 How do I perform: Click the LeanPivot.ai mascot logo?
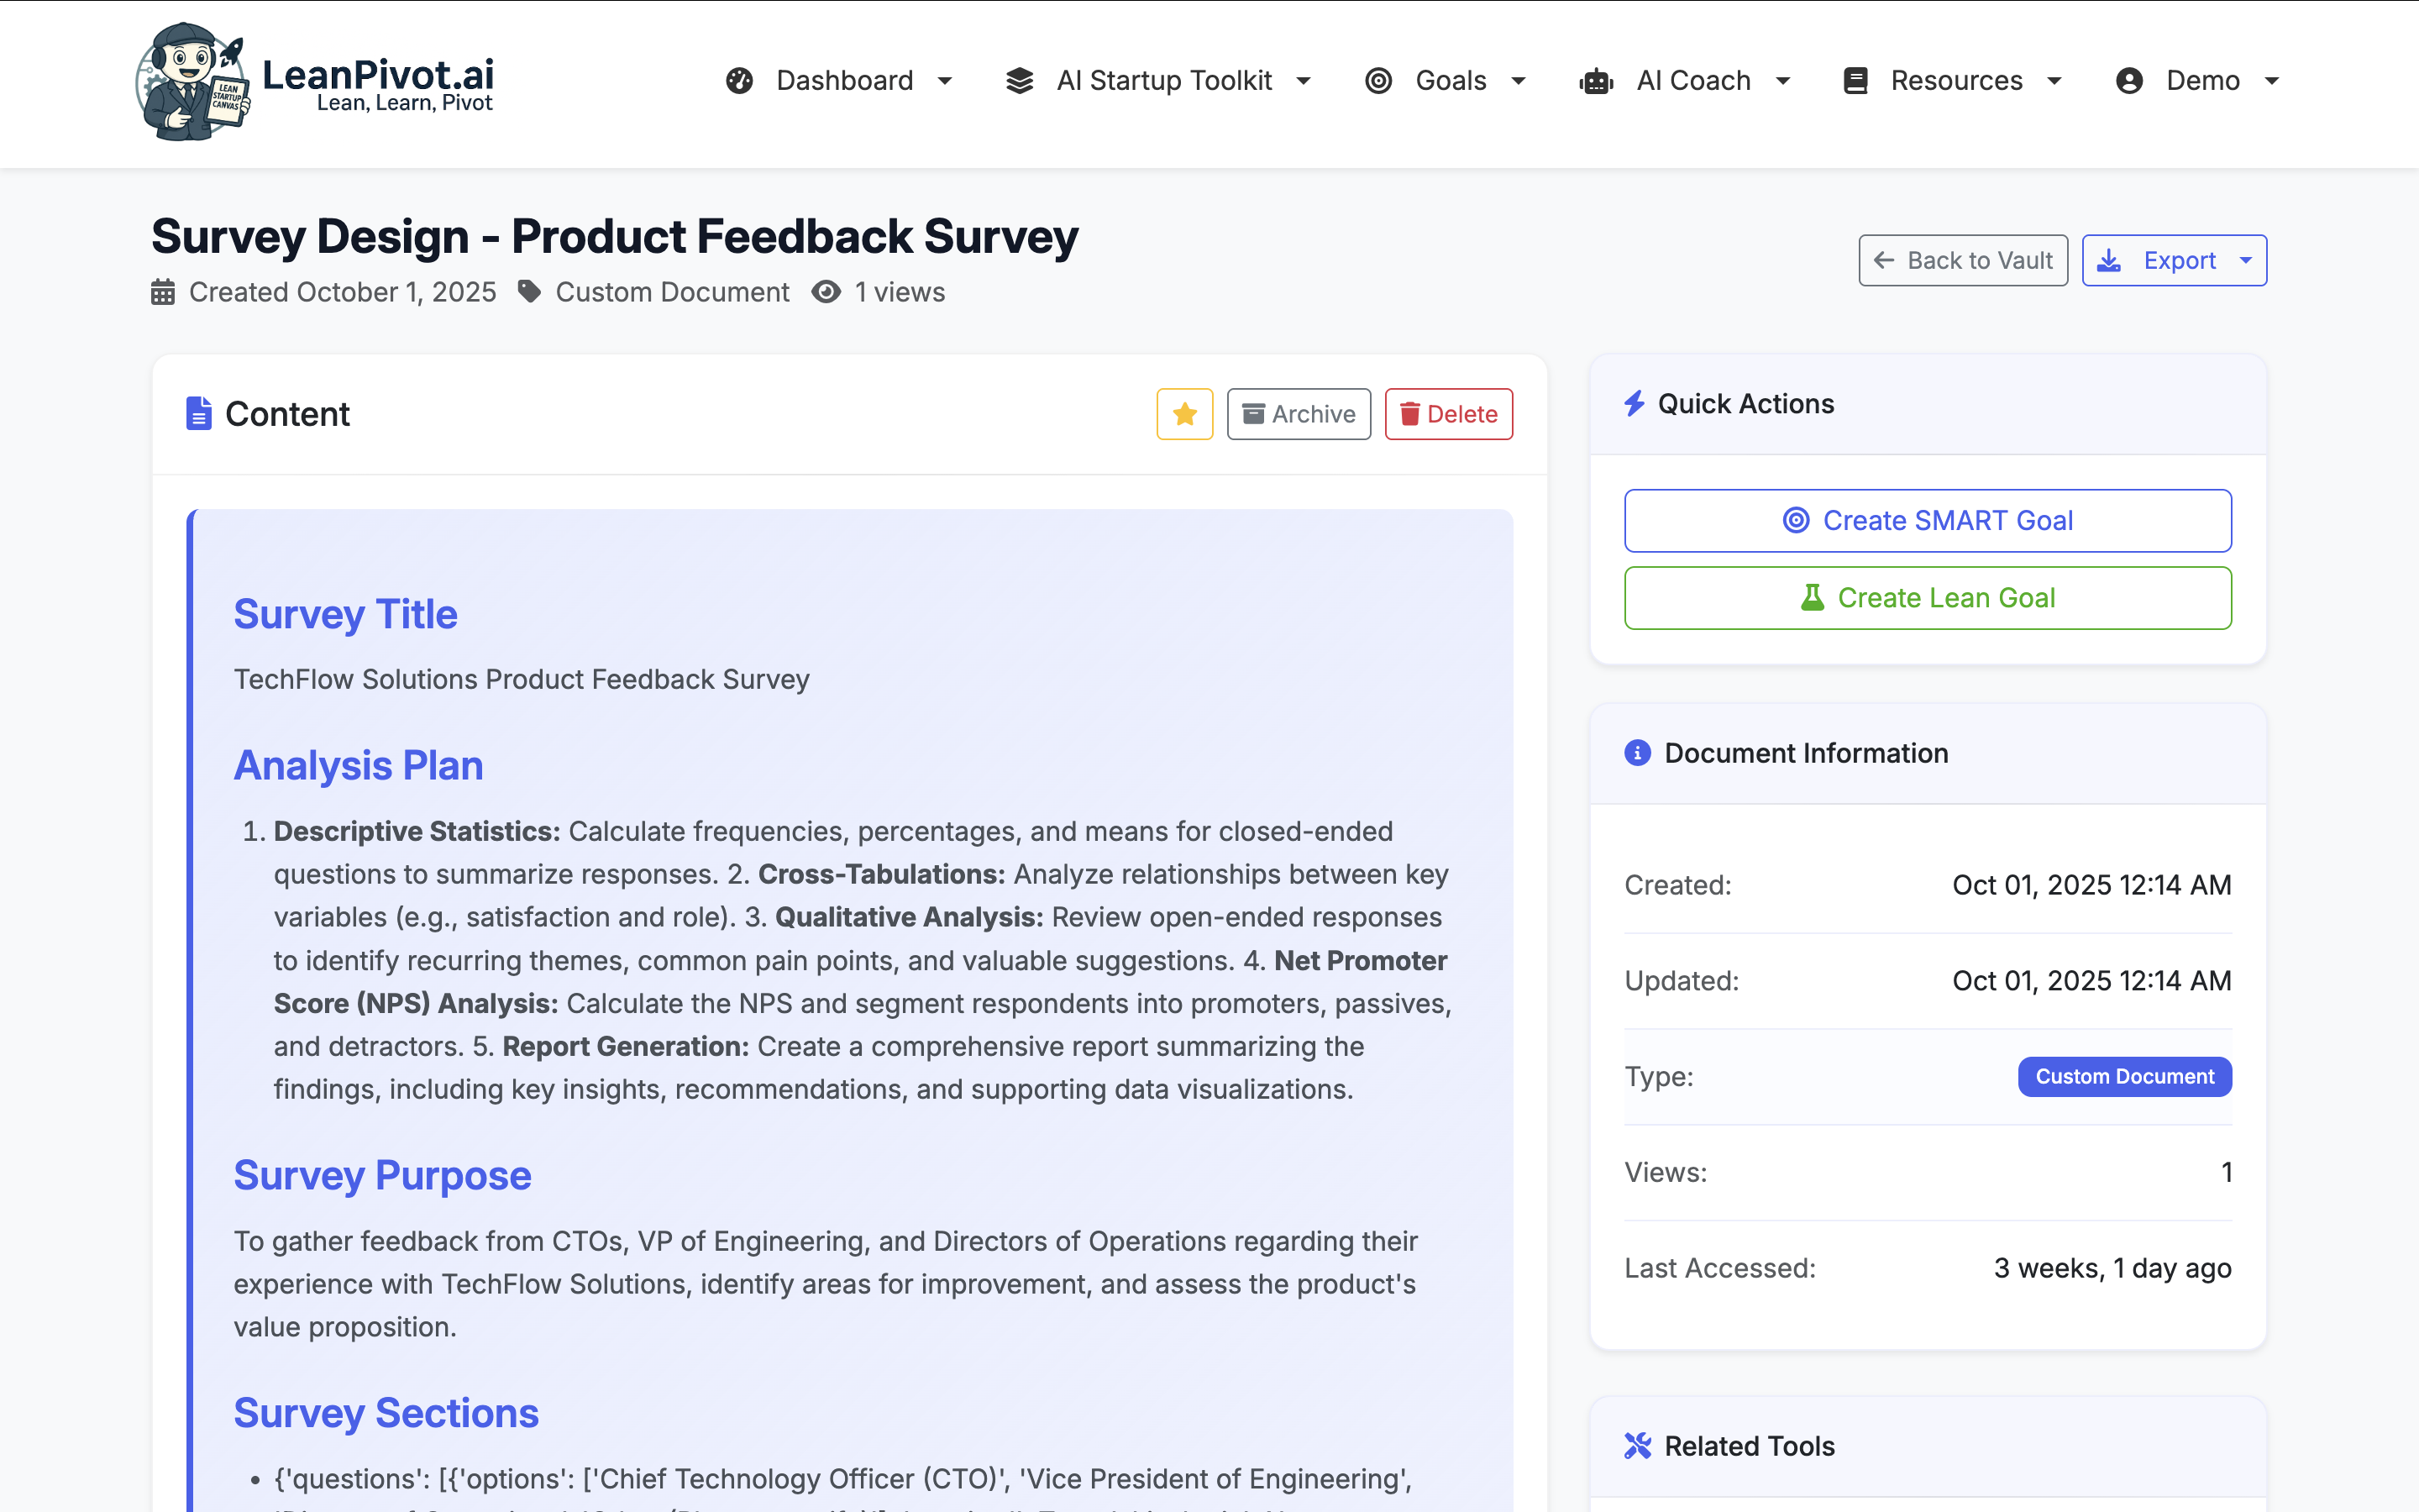point(190,80)
